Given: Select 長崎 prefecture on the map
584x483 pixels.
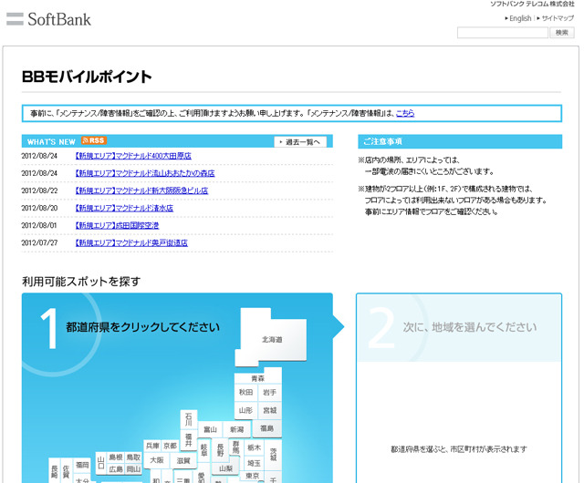Looking at the screenshot, I should tap(55, 471).
